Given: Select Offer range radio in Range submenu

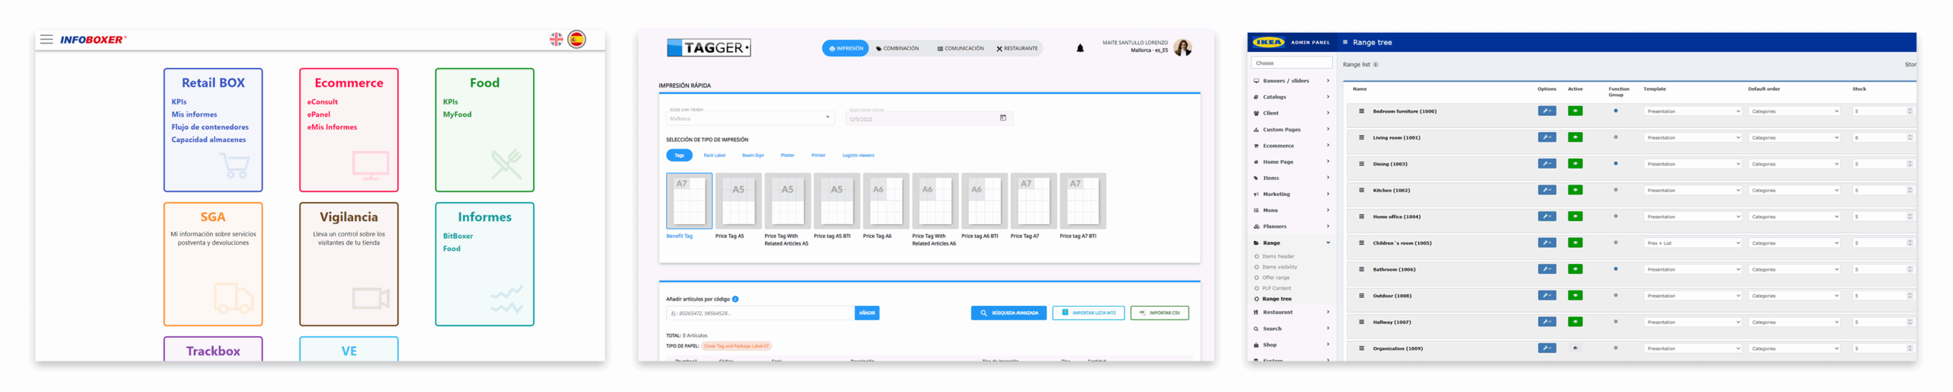Looking at the screenshot, I should pyautogui.click(x=1256, y=278).
